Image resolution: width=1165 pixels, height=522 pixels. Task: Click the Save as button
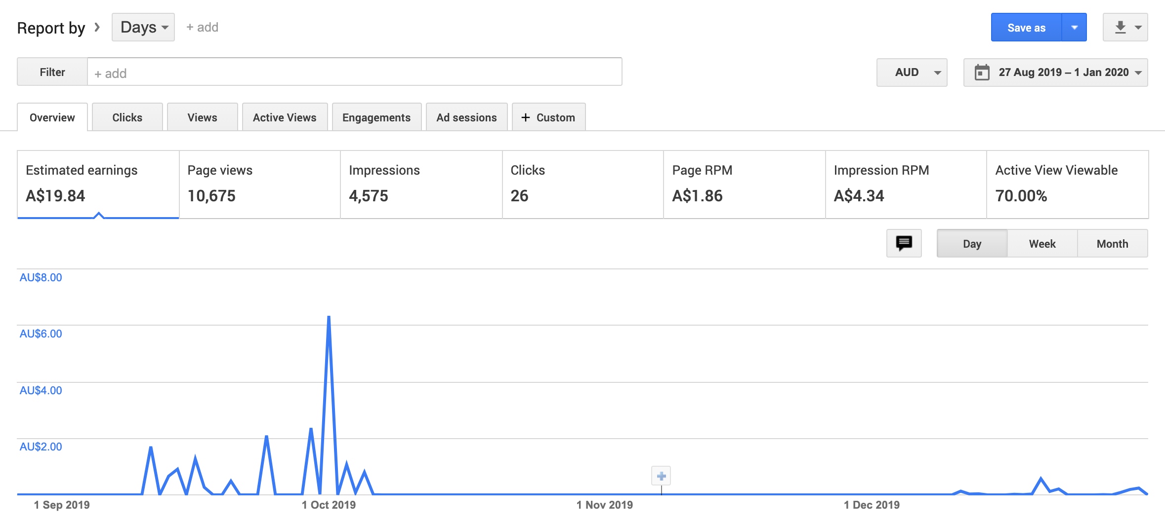[x=1026, y=28]
